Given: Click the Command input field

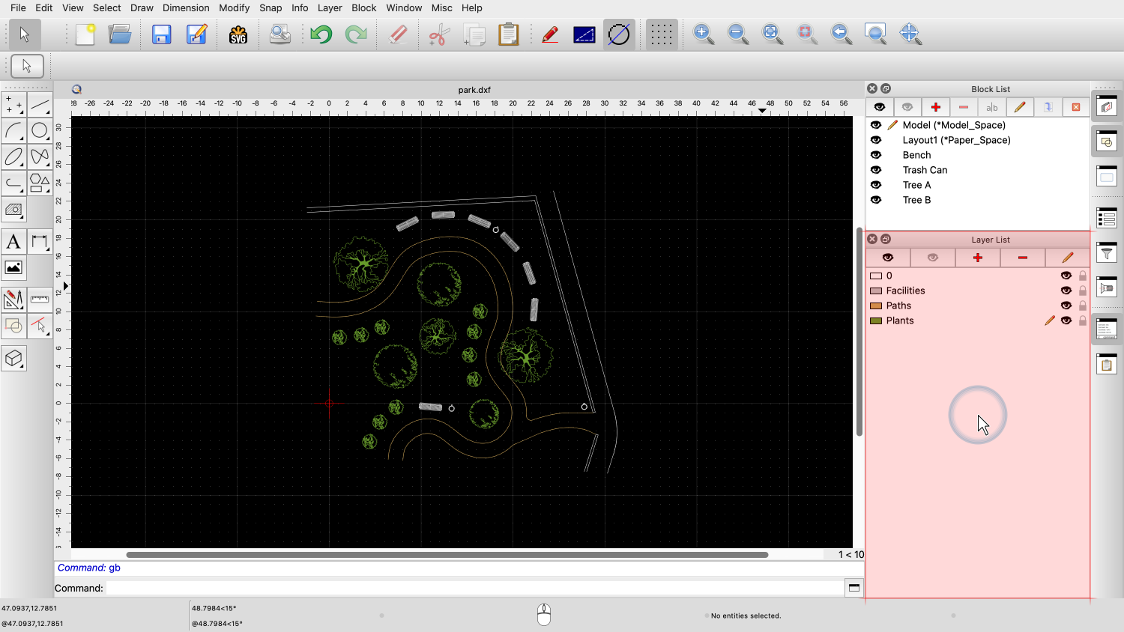Looking at the screenshot, I should click(x=474, y=588).
